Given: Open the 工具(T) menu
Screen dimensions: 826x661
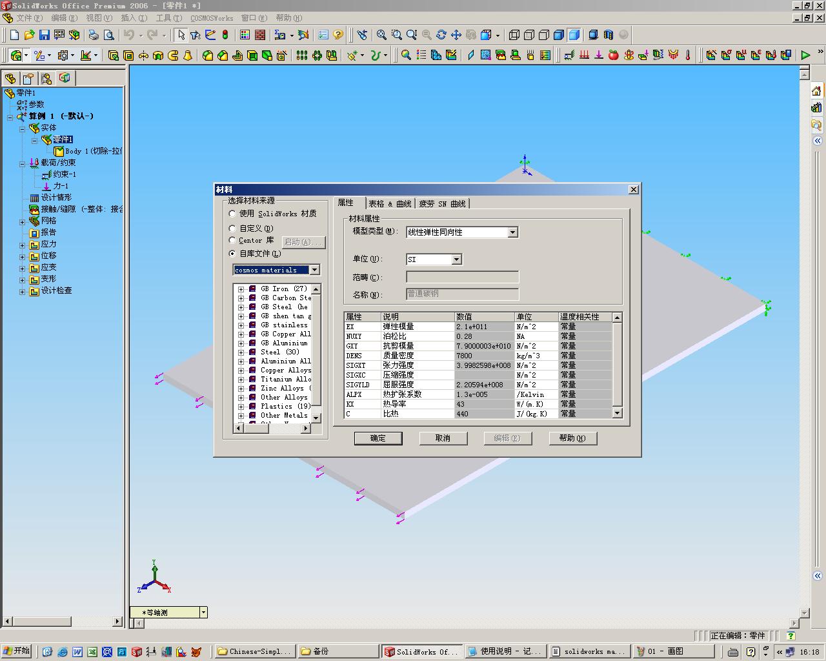Looking at the screenshot, I should coord(168,18).
